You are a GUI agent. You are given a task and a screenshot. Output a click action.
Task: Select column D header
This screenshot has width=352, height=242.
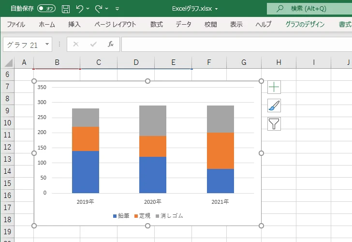[x=136, y=62]
